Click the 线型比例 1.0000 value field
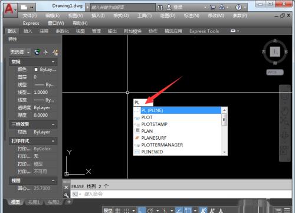 pos(45,92)
